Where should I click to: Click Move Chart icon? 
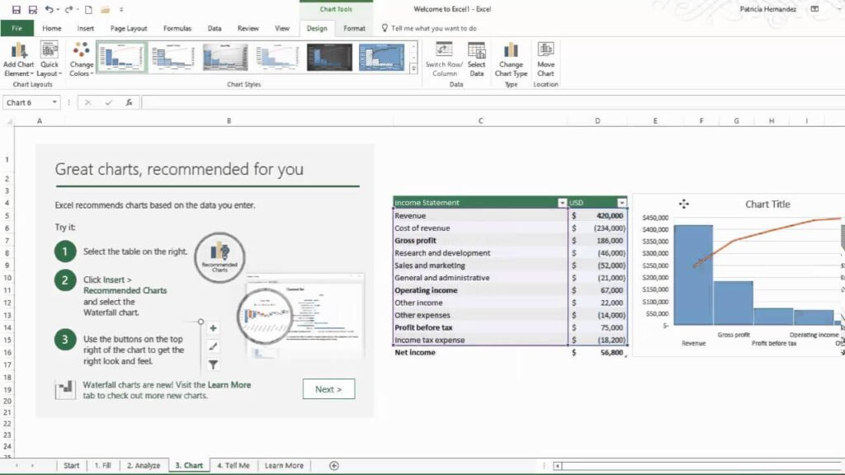545,59
